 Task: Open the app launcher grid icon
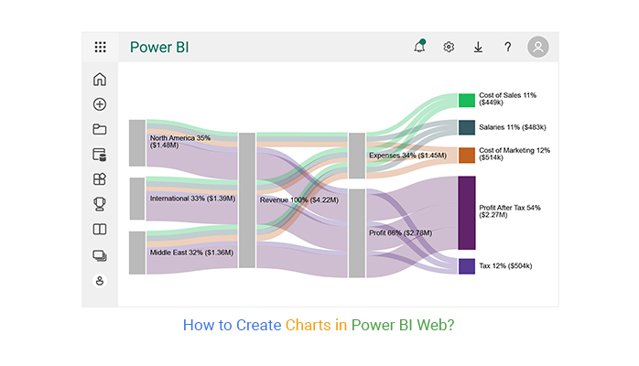click(101, 47)
